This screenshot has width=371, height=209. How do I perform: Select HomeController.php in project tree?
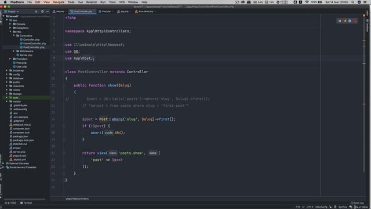33,44
